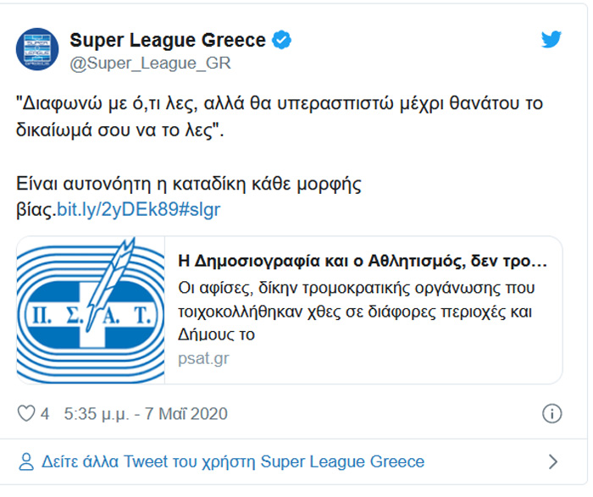Viewport: 593px width, 497px height.
Task: Click the psat.gr domain label
Action: (203, 358)
